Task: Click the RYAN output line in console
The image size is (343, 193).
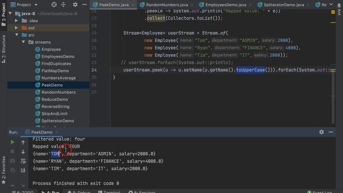Action: click(x=98, y=161)
